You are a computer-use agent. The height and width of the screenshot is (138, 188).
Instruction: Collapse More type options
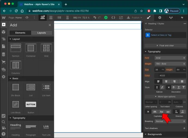coord(165,97)
